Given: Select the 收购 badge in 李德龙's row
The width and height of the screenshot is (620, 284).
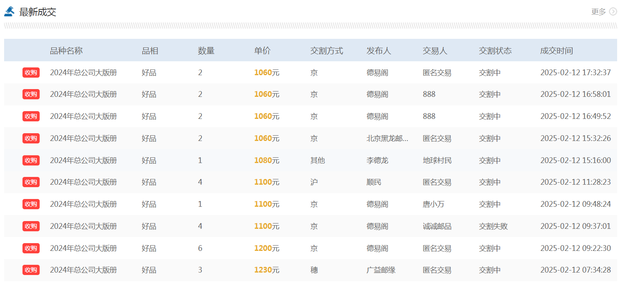Looking at the screenshot, I should pos(31,160).
